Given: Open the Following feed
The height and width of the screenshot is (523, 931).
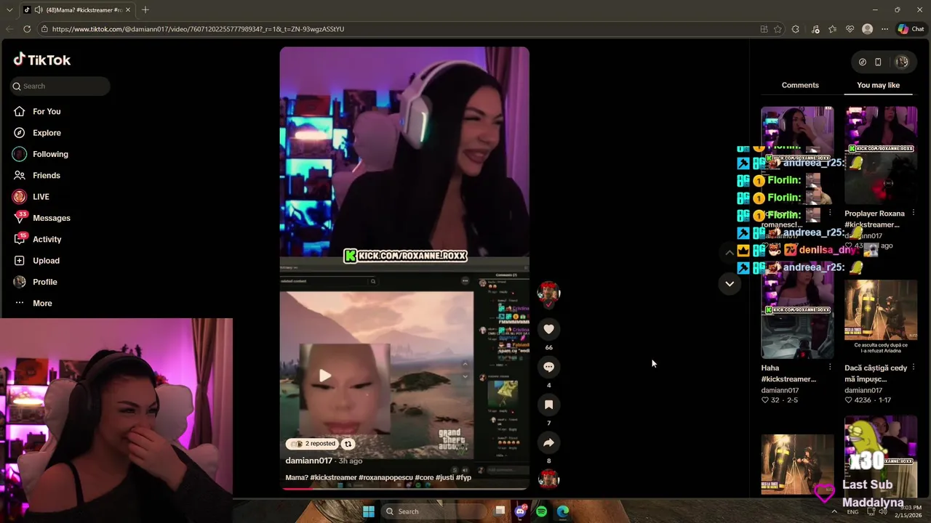Looking at the screenshot, I should point(50,154).
